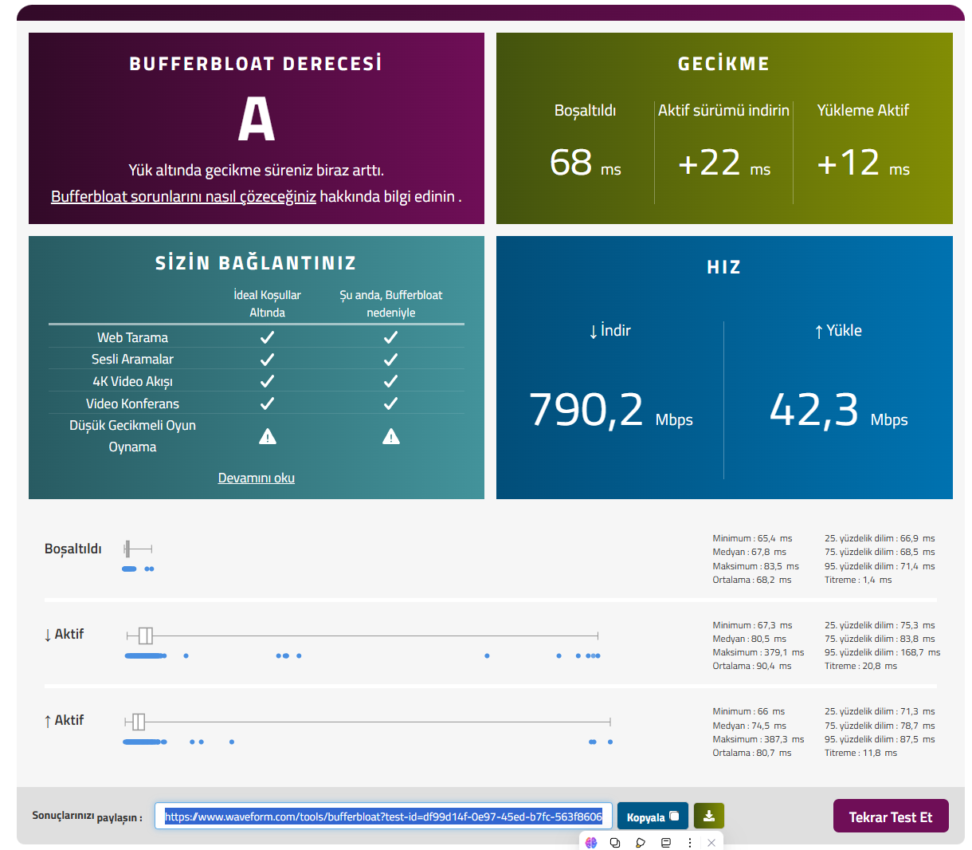
Task: Click the upload Aktif latency box plot
Action: point(367,722)
